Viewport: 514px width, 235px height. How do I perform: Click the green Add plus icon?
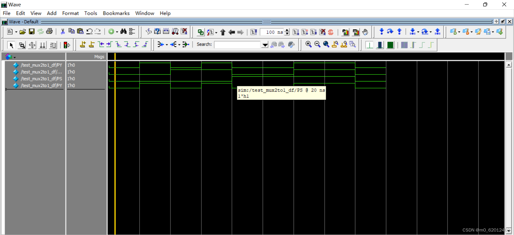click(111, 32)
